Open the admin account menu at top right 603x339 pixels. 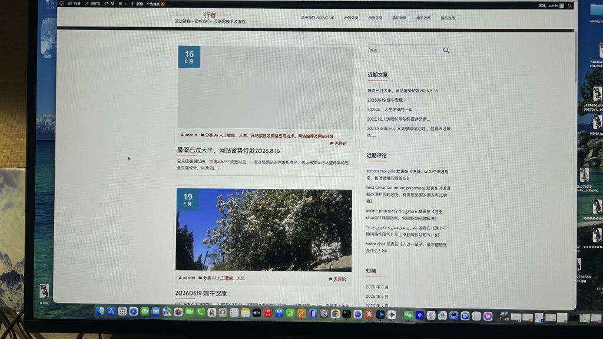551,5
